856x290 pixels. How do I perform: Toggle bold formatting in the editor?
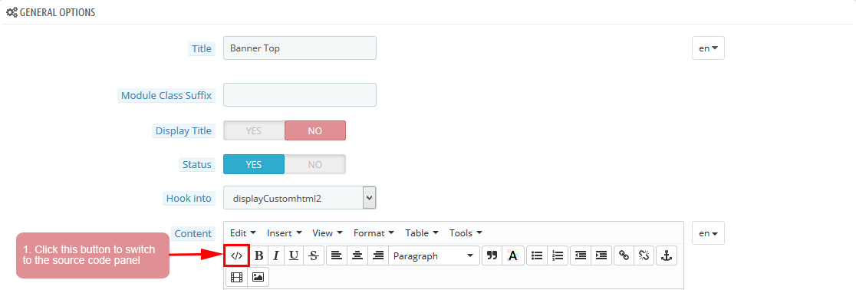click(x=259, y=255)
